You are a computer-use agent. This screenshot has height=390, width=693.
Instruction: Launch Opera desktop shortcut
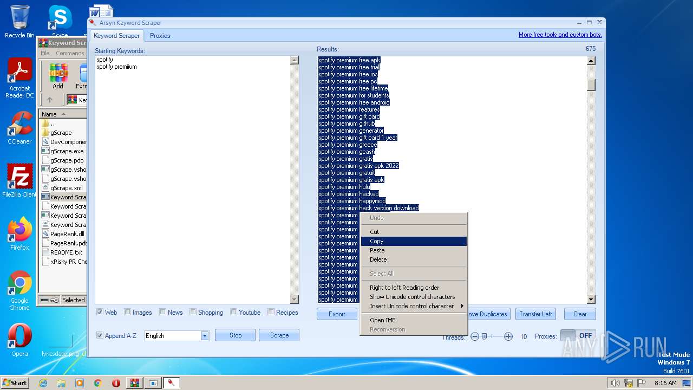(19, 340)
